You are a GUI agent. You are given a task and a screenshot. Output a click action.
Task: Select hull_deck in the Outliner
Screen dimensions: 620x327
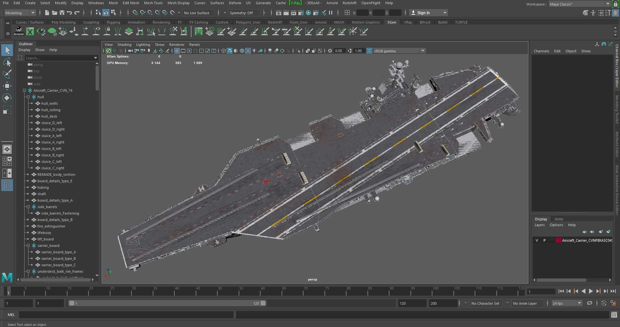pyautogui.click(x=49, y=116)
